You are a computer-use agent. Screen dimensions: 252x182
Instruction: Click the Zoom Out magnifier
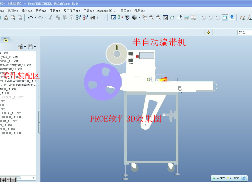[158, 17]
